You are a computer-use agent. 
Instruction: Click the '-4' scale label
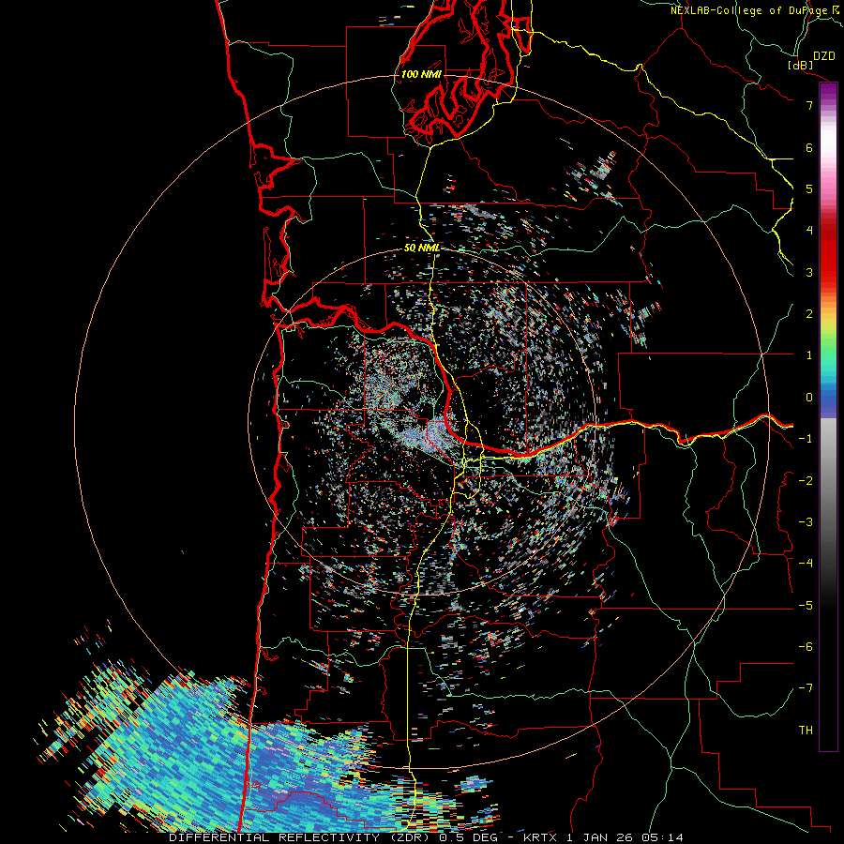pyautogui.click(x=806, y=564)
